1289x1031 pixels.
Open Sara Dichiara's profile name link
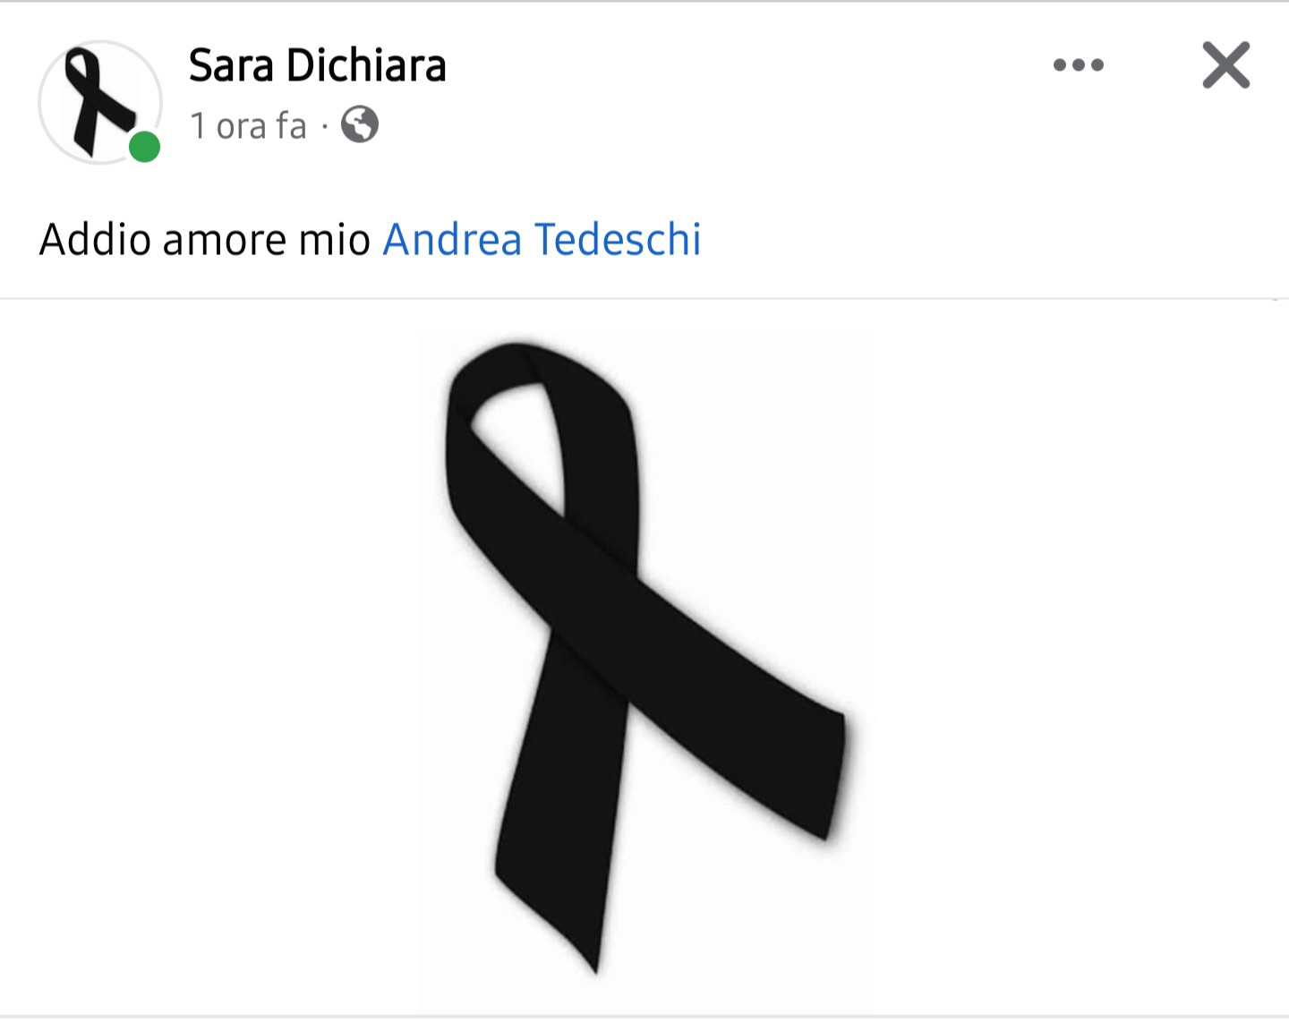318,65
